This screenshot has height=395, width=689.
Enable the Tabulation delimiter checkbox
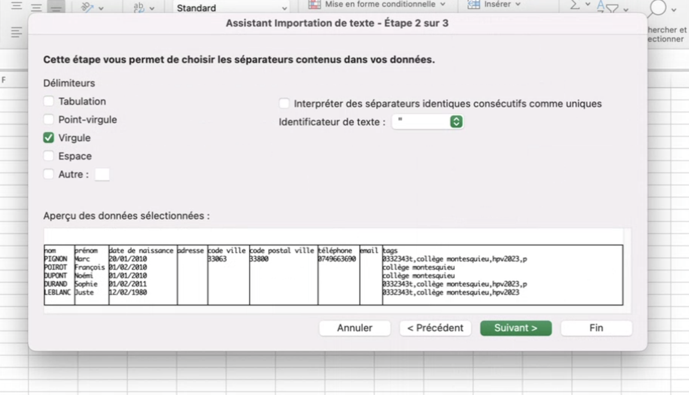pos(48,101)
